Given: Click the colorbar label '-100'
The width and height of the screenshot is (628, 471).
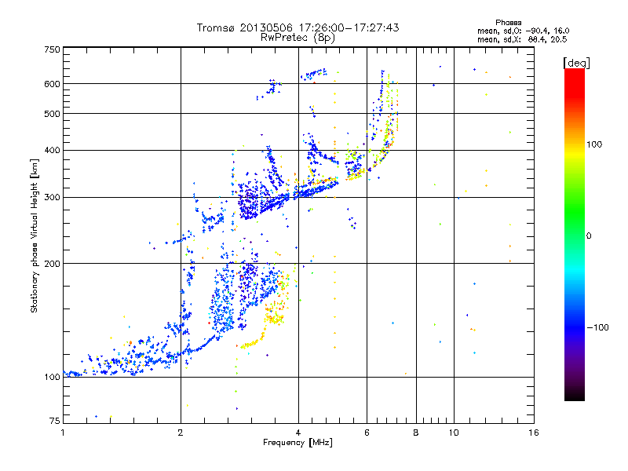Looking at the screenshot, I should pos(597,327).
